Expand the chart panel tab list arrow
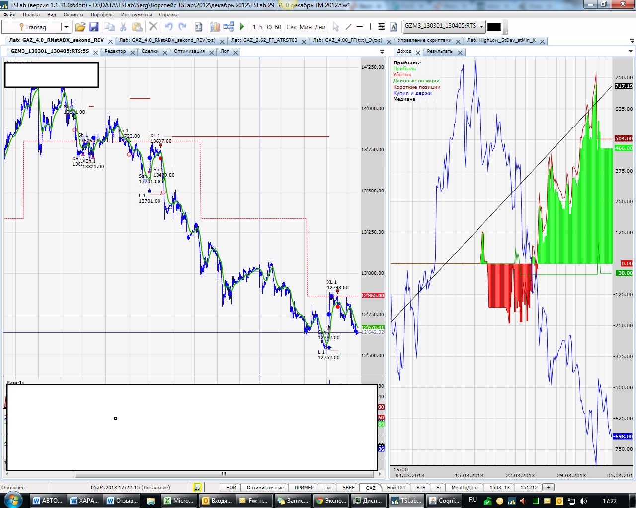Image resolution: width=636 pixels, height=508 pixels. [x=382, y=51]
